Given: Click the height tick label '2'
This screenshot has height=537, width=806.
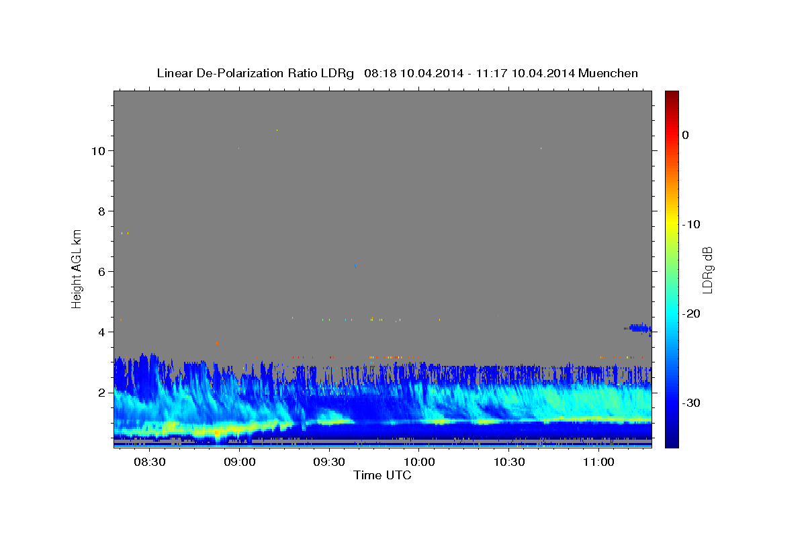Looking at the screenshot, I should click(x=101, y=392).
